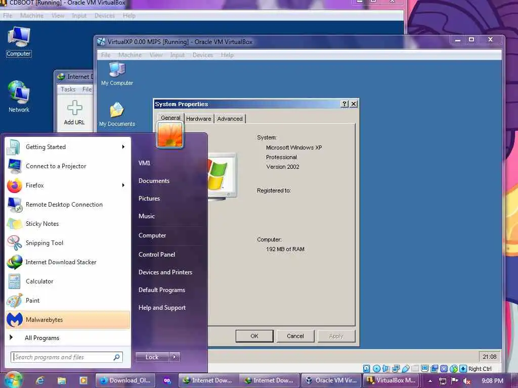Switch to Advanced tab in System Properties
The width and height of the screenshot is (518, 388).
pos(230,119)
